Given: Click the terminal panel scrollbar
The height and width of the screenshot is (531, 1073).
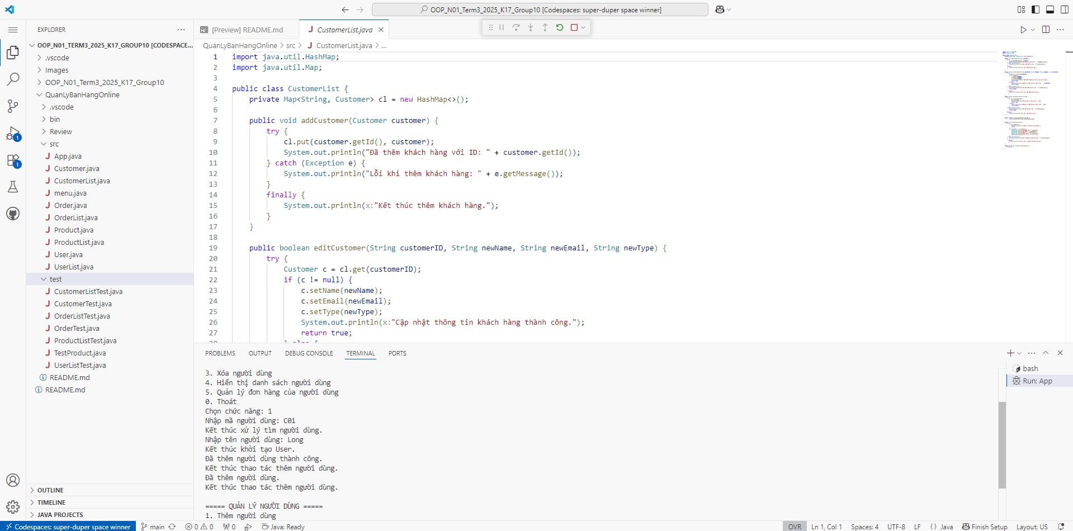Looking at the screenshot, I should pos(1002,445).
